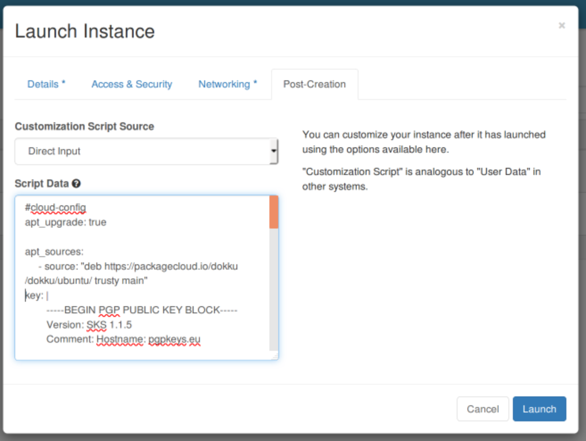The image size is (586, 441).
Task: Click the Launch button
Action: click(x=539, y=409)
